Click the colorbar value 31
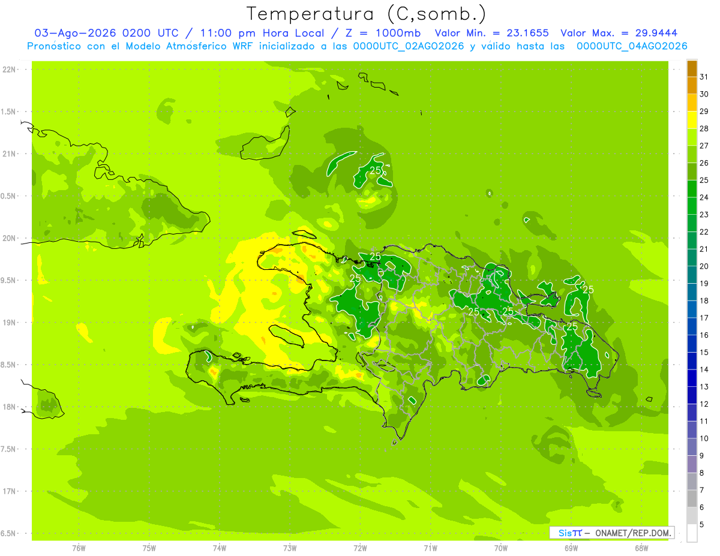This screenshot has width=720, height=556. point(704,77)
